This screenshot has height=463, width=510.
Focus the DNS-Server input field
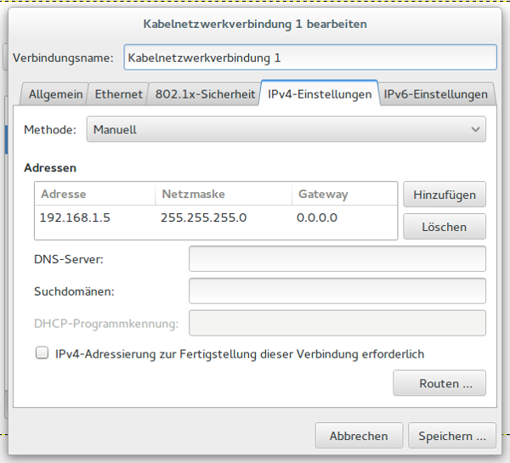click(337, 258)
